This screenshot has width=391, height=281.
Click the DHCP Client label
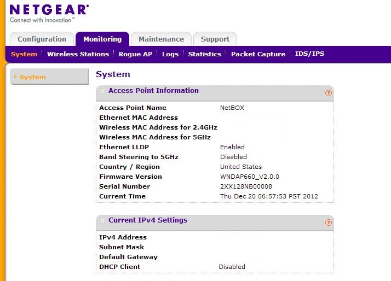pos(120,267)
